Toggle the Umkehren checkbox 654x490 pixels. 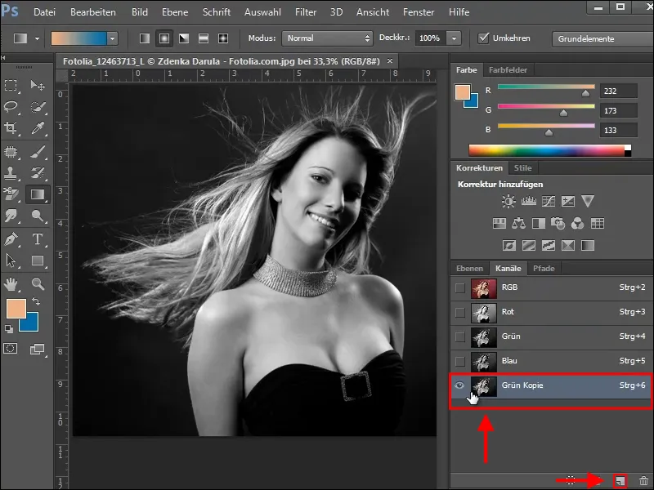pyautogui.click(x=483, y=38)
